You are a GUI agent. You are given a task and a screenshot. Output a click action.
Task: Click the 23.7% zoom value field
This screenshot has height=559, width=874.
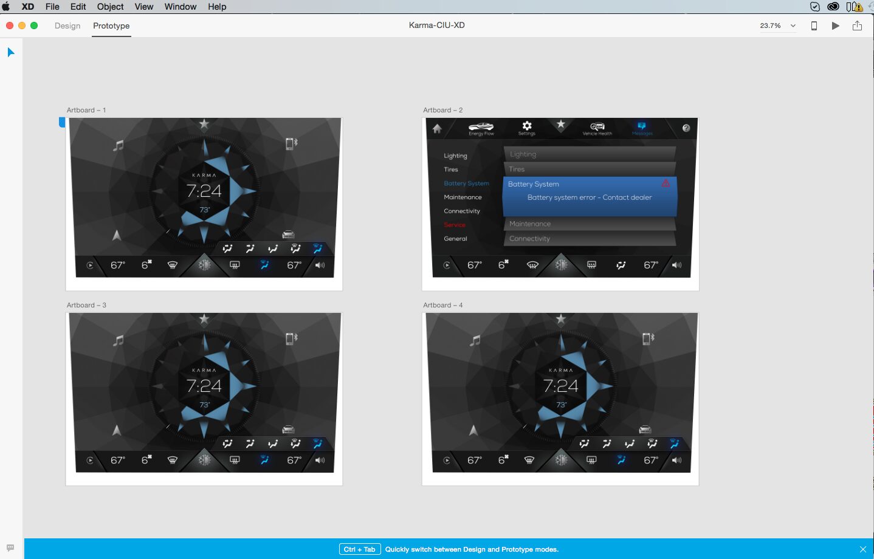click(x=770, y=26)
